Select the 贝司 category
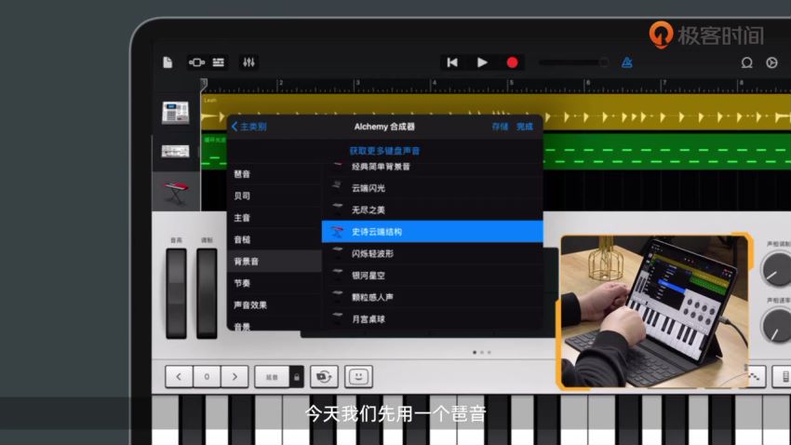 coord(274,196)
